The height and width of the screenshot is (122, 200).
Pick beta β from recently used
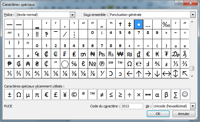[x=166, y=94]
